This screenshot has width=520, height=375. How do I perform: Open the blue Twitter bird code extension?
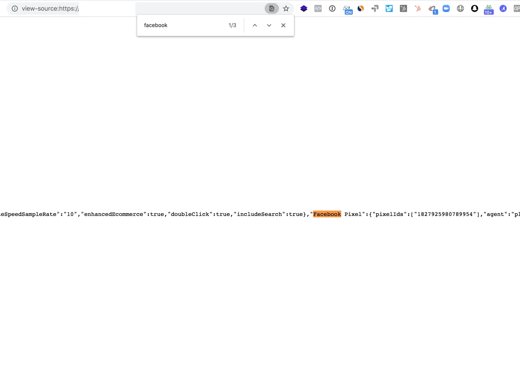tap(389, 8)
